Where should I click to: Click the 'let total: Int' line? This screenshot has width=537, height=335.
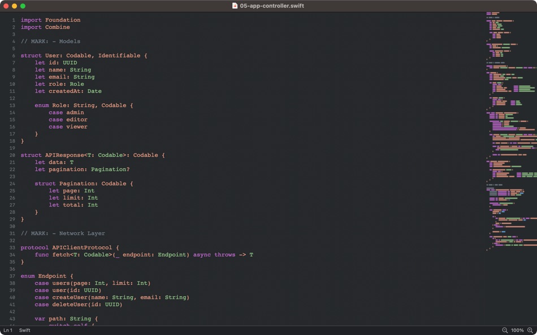73,205
